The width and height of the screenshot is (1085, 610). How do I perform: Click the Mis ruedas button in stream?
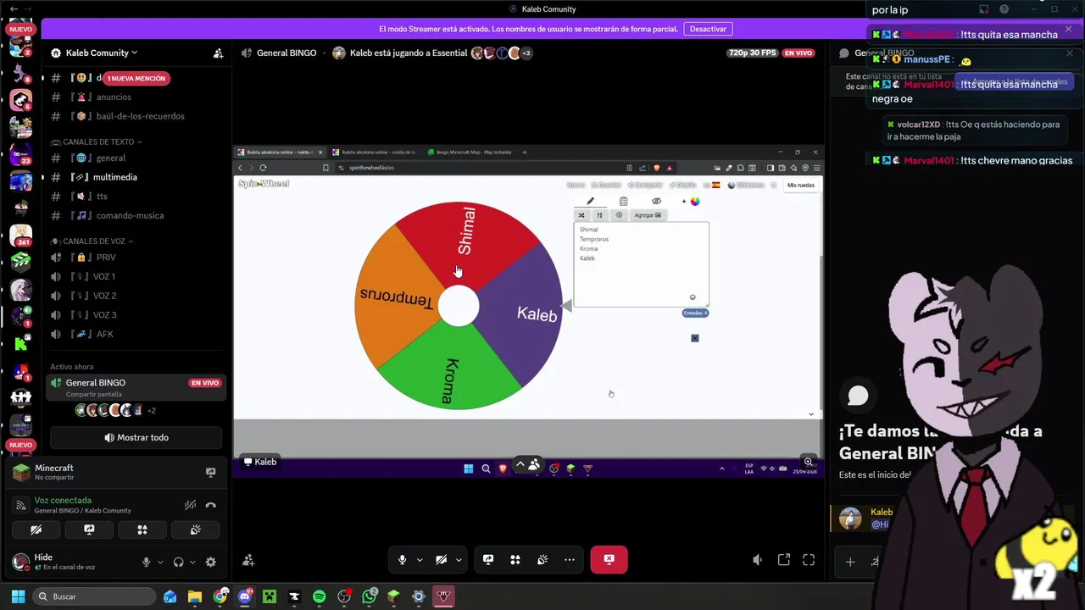click(800, 185)
